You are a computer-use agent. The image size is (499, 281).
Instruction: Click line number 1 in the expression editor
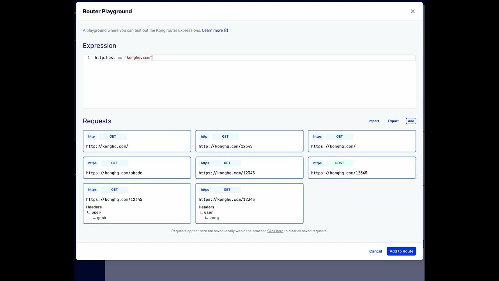(89, 58)
